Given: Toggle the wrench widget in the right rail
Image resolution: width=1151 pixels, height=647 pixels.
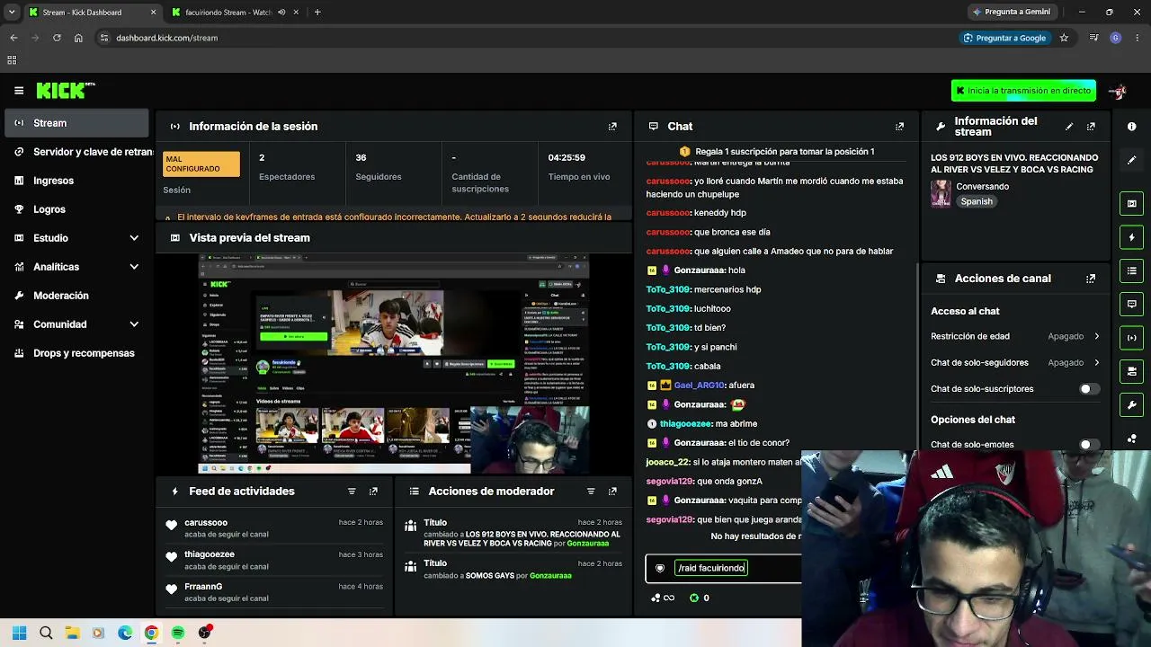Looking at the screenshot, I should coord(1132,405).
